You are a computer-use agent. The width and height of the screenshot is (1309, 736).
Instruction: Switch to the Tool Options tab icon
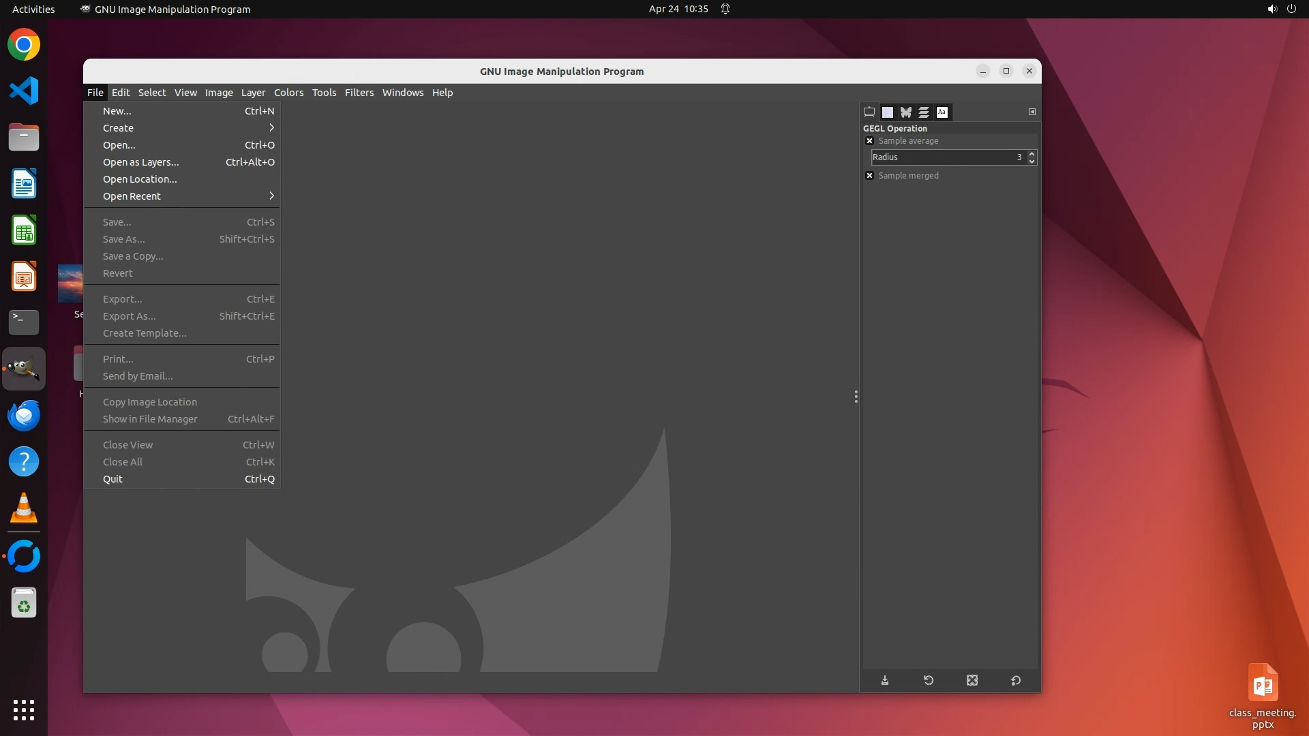click(869, 112)
